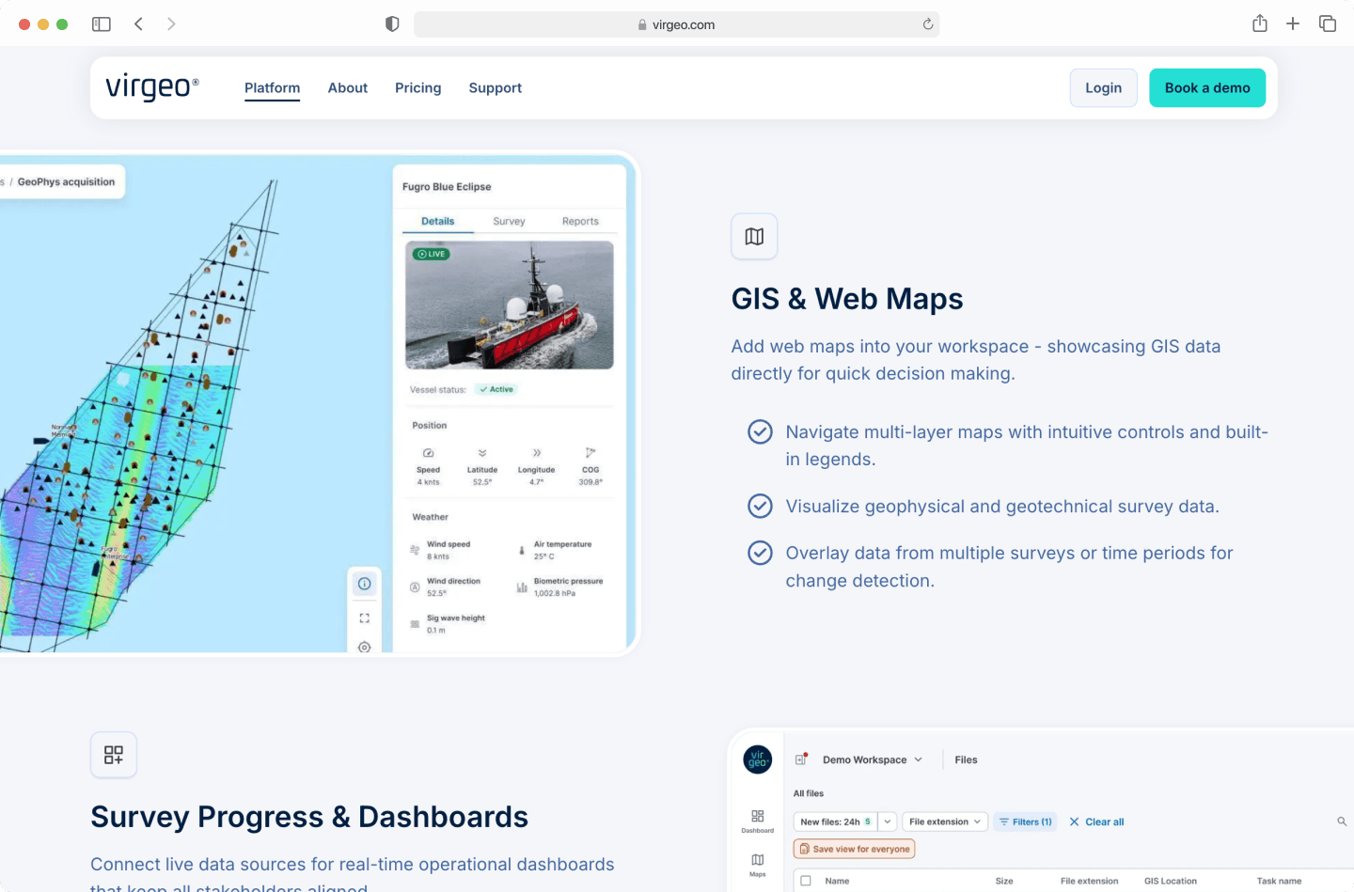Click the virgeo.com address bar
This screenshot has height=892, width=1354.
pyautogui.click(x=676, y=24)
